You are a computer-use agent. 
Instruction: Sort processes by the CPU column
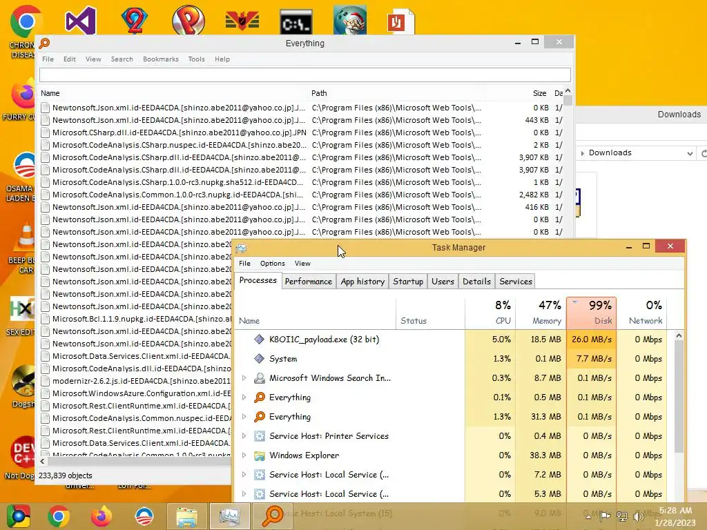tap(490, 313)
